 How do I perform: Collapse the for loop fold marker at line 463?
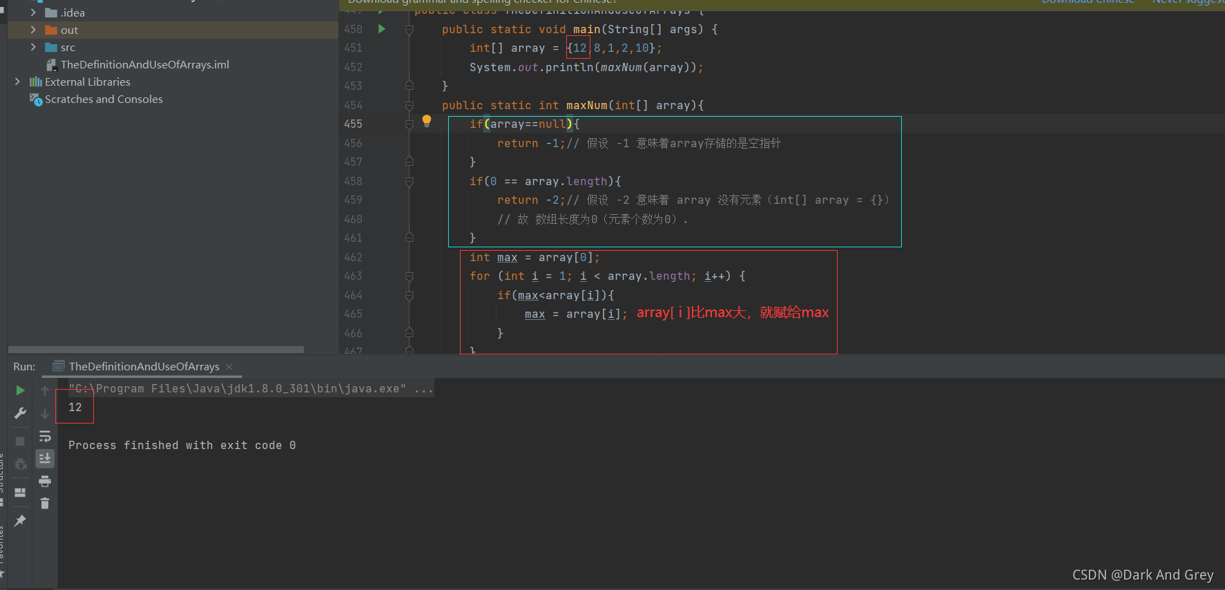coord(409,276)
